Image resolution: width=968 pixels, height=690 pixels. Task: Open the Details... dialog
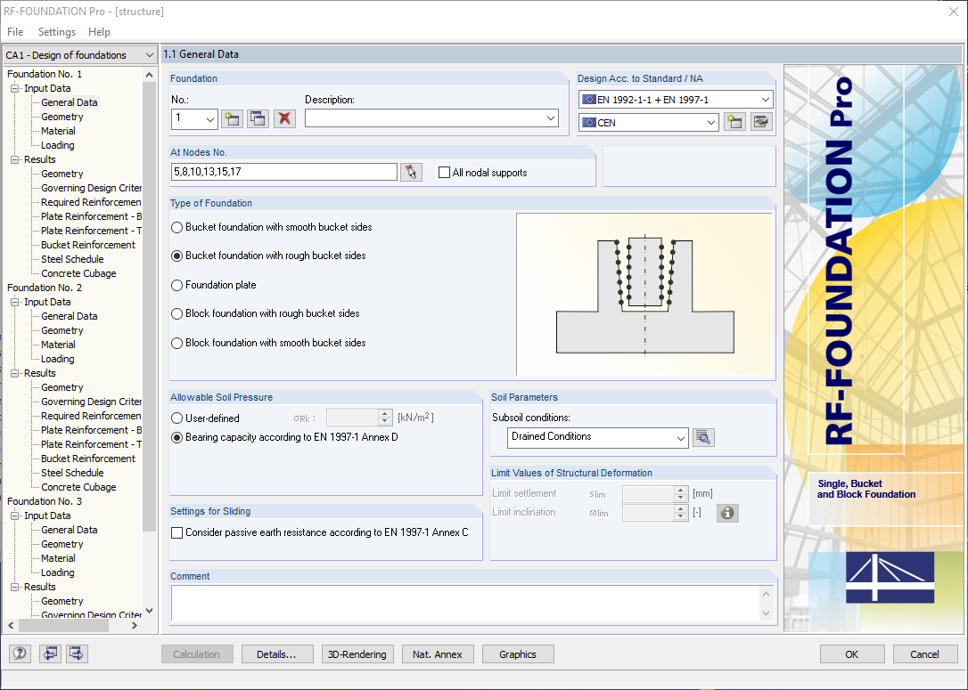(277, 654)
